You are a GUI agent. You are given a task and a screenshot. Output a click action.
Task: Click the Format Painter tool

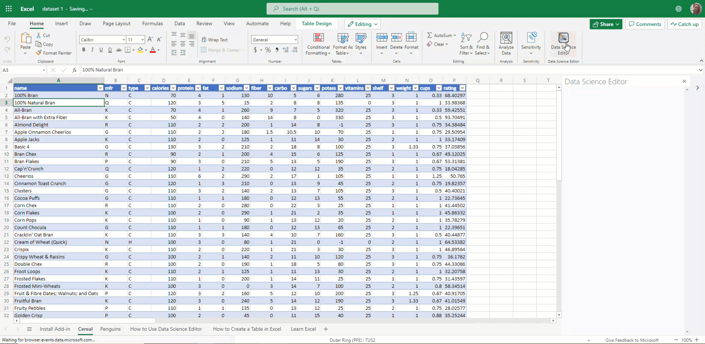click(54, 53)
